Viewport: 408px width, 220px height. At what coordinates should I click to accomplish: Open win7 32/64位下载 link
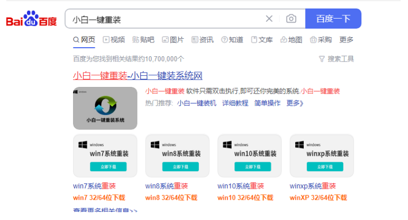[x=99, y=198]
